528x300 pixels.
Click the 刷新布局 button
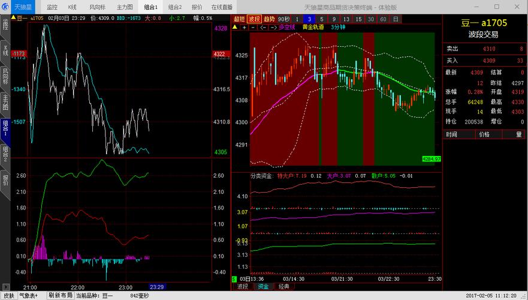[x=60, y=295]
